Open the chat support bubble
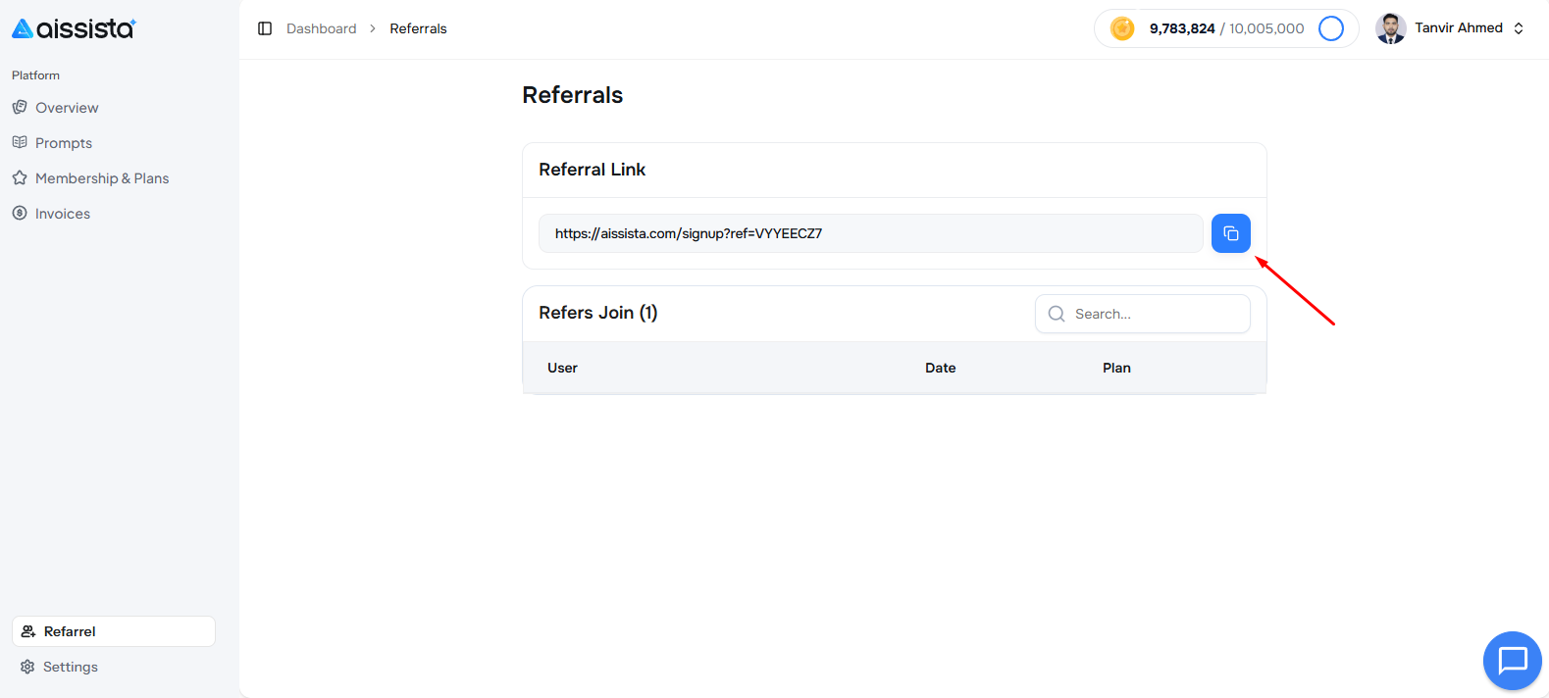 click(x=1512, y=661)
